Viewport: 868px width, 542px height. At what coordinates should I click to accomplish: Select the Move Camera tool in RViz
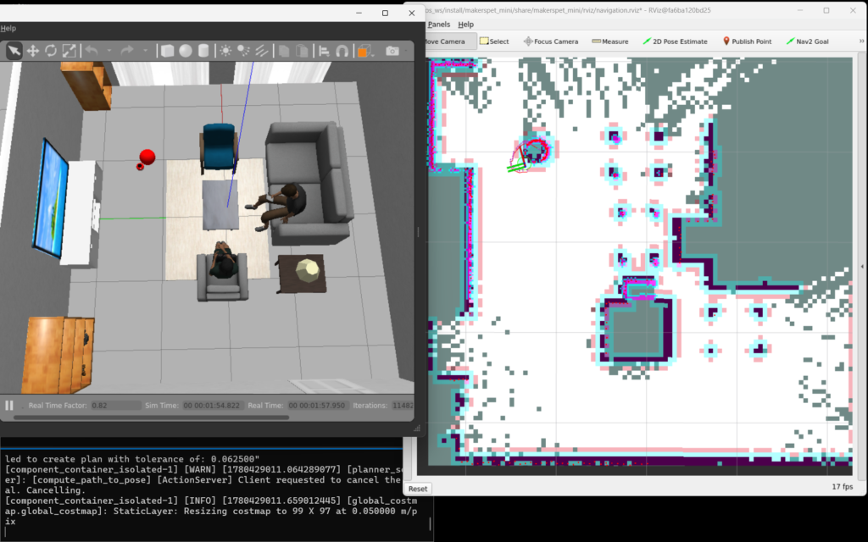click(x=448, y=41)
